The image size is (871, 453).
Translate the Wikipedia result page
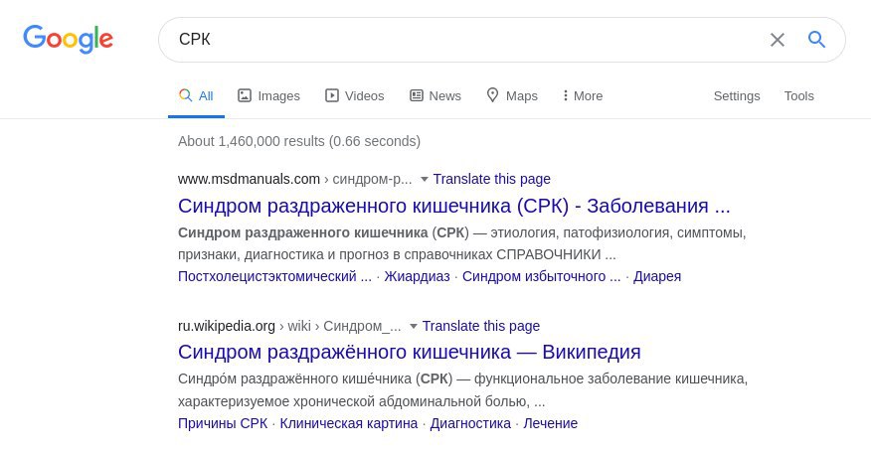click(x=481, y=326)
